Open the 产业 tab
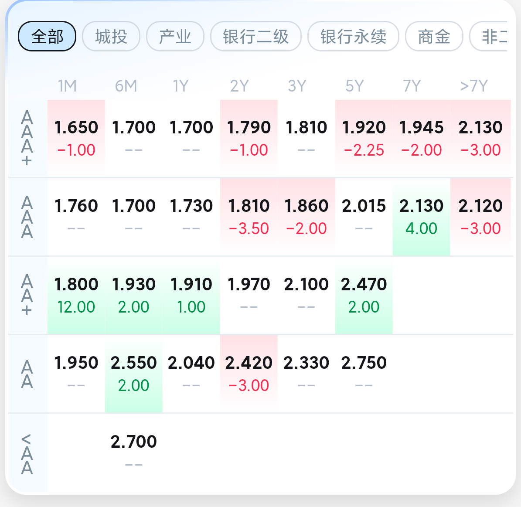The height and width of the screenshot is (507, 521). point(175,36)
